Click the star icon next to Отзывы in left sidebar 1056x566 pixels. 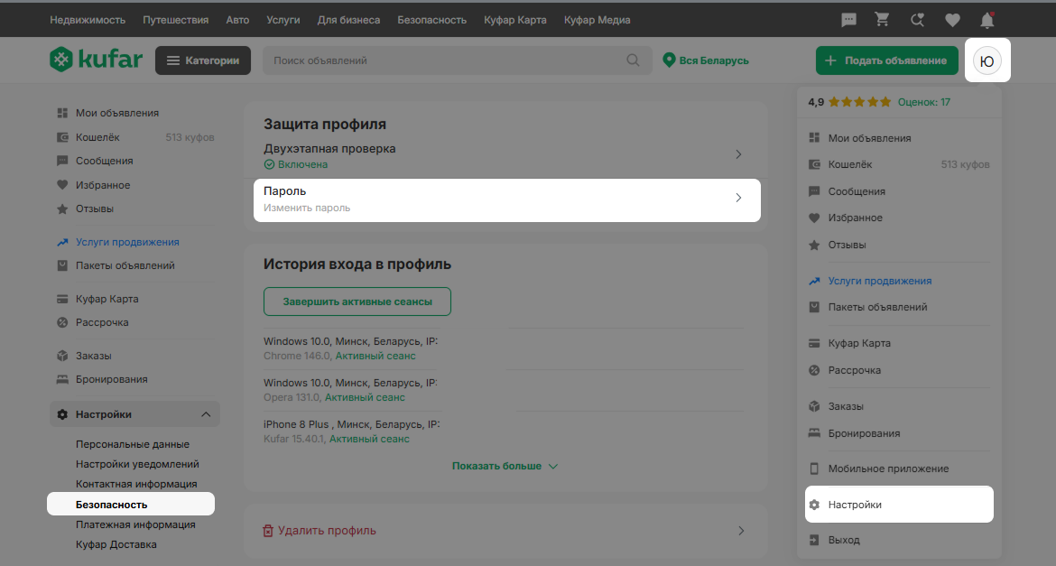(62, 209)
